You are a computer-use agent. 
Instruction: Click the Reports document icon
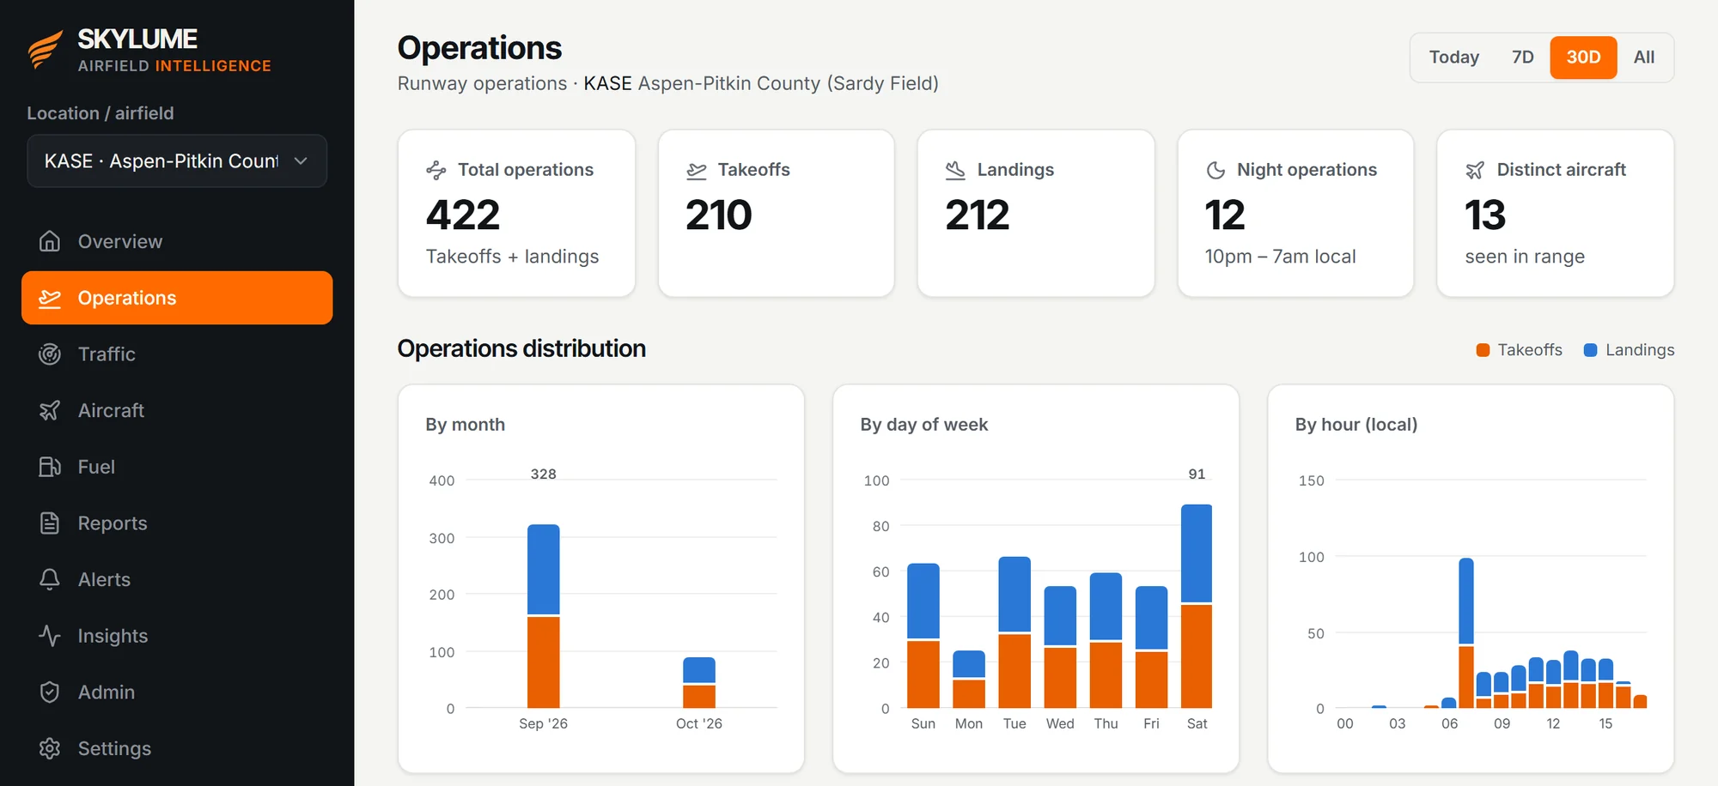(x=50, y=523)
